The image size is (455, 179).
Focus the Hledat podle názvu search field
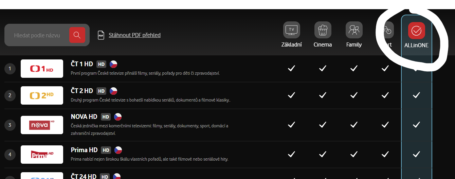pyautogui.click(x=37, y=35)
